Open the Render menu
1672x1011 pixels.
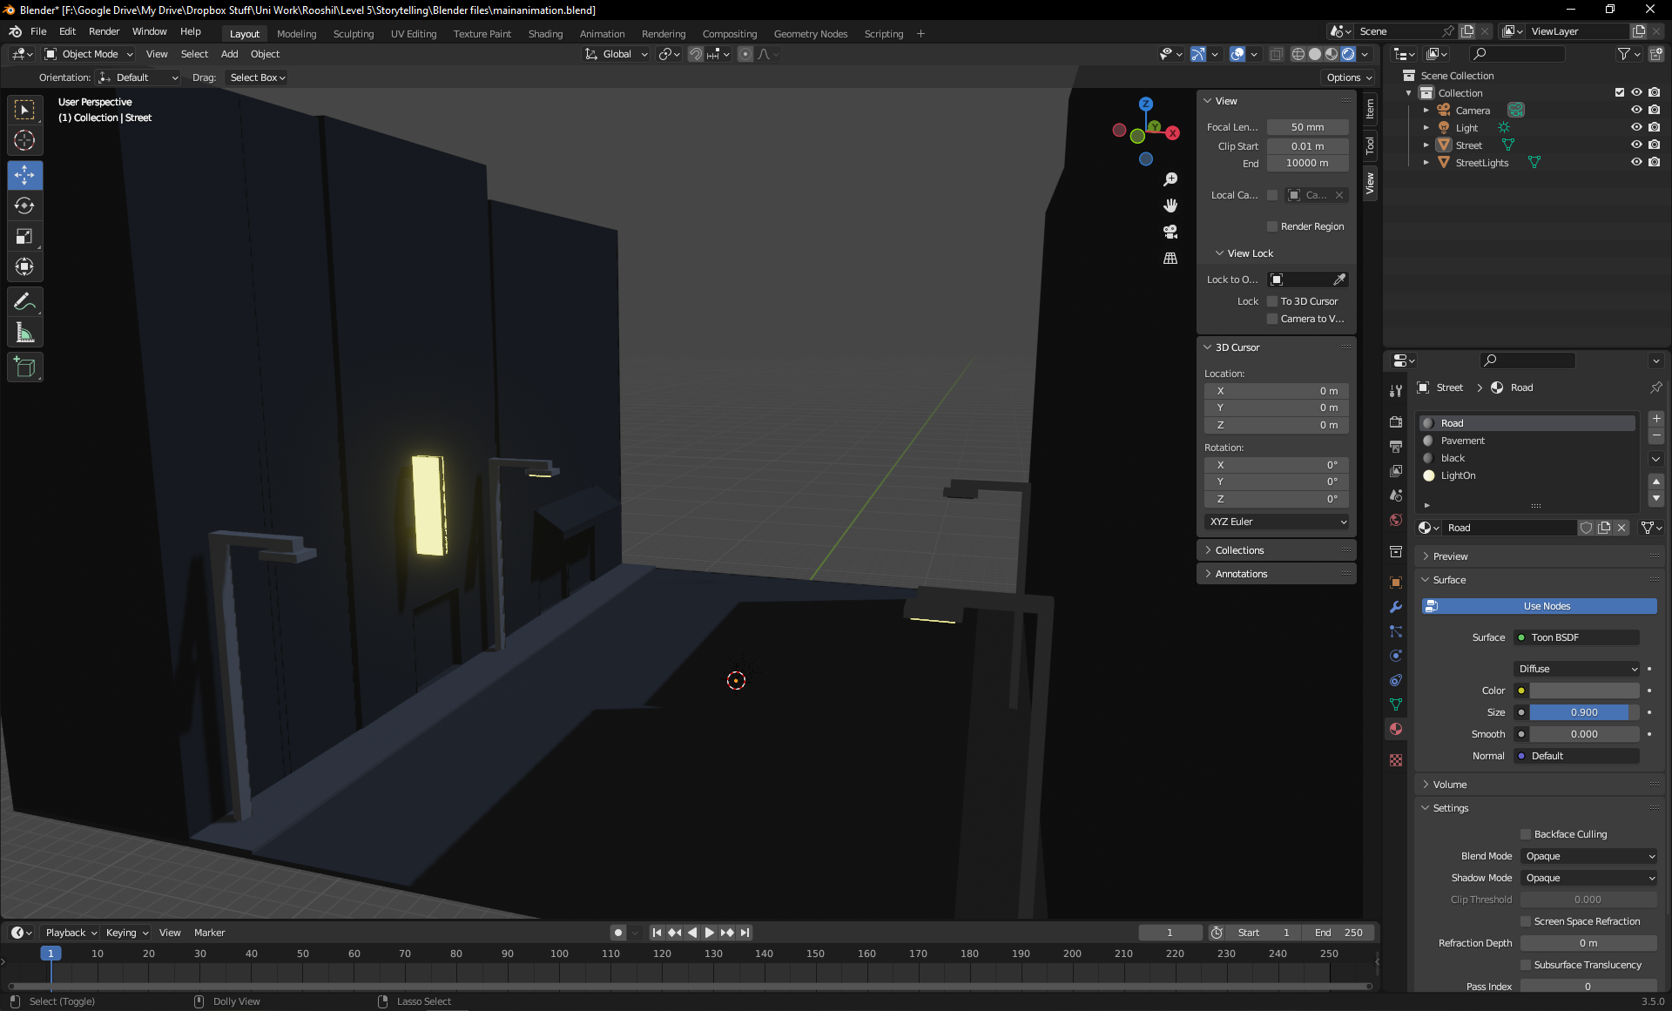[x=104, y=31]
